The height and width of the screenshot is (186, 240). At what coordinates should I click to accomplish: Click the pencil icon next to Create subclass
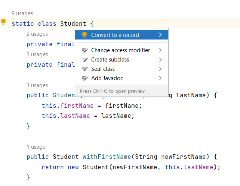(84, 60)
